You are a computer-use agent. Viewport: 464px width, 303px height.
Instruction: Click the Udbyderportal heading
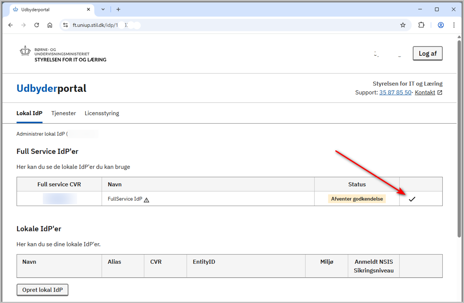click(x=52, y=88)
